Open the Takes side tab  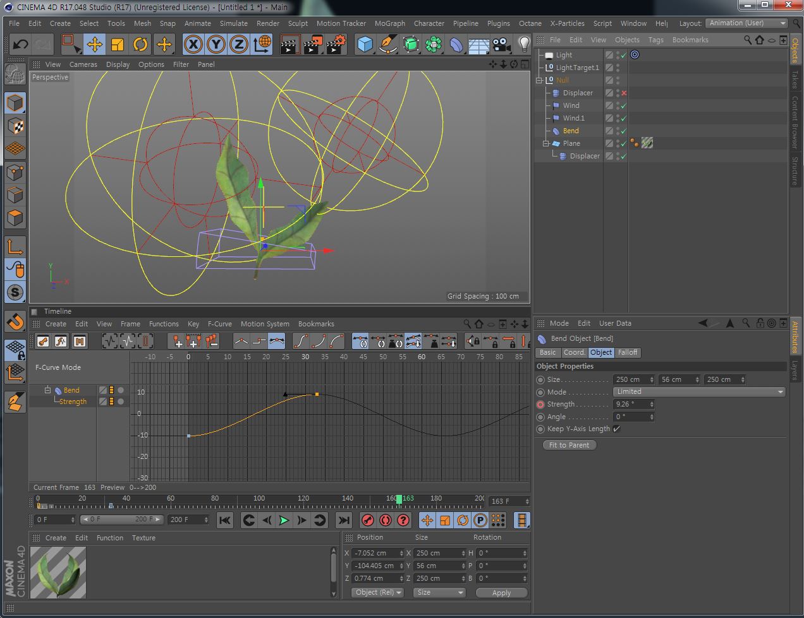[x=795, y=80]
